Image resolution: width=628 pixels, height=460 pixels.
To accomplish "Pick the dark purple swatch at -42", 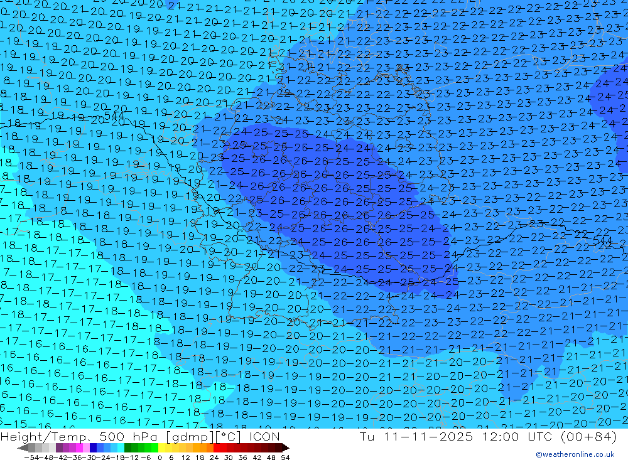I will 59,447.
